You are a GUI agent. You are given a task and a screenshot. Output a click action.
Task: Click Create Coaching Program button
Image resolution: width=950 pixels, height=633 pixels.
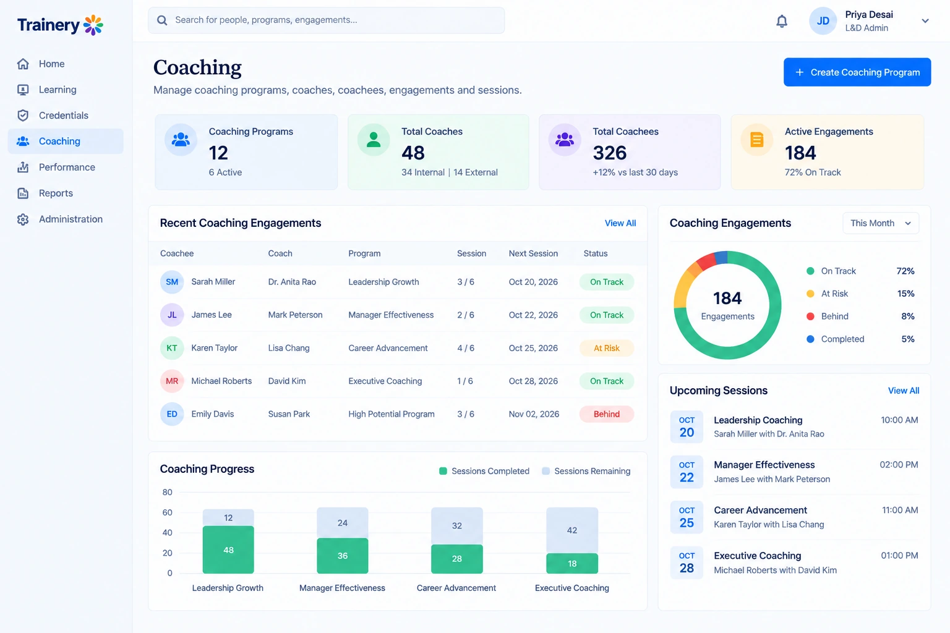pos(857,72)
